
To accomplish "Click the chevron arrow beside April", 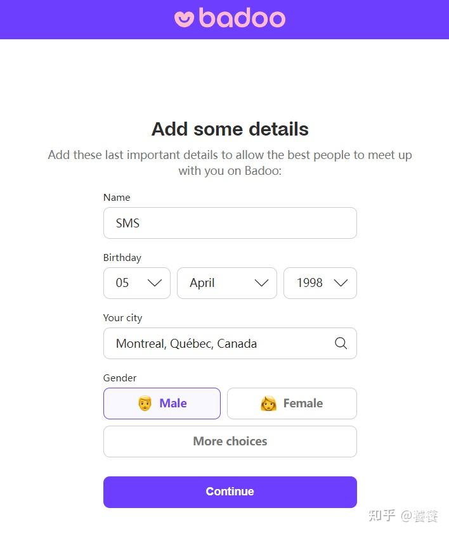I will pos(261,283).
